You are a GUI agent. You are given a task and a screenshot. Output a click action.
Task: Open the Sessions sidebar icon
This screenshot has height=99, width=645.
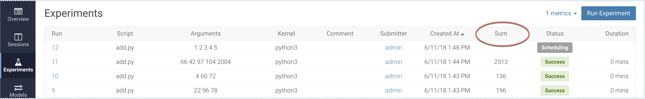pos(18,37)
